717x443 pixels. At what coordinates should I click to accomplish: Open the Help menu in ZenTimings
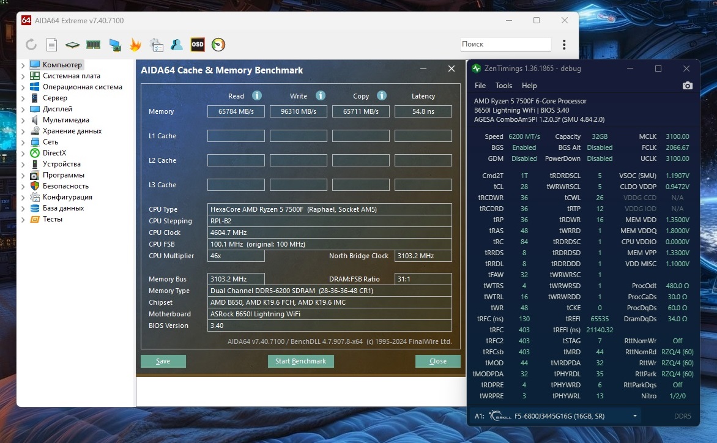529,86
